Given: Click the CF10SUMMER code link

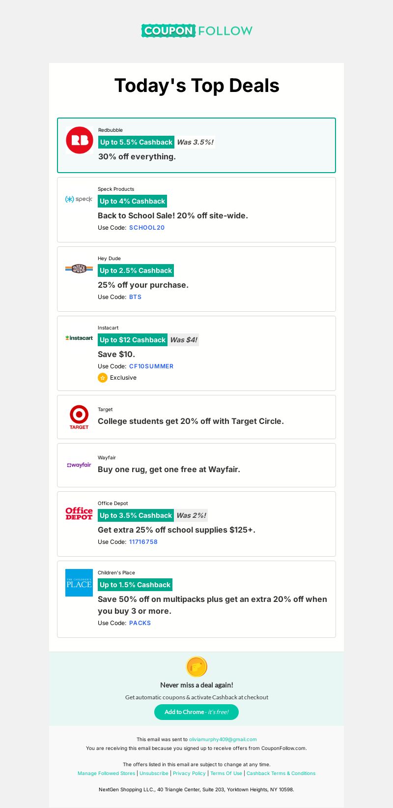Looking at the screenshot, I should (x=151, y=366).
